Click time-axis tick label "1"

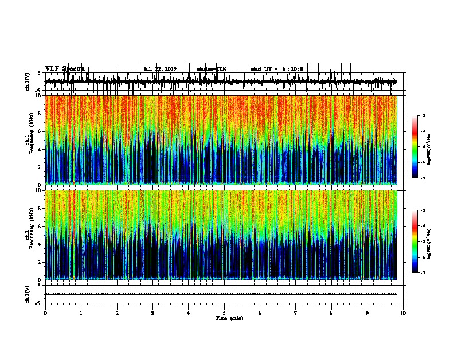pyautogui.click(x=81, y=313)
